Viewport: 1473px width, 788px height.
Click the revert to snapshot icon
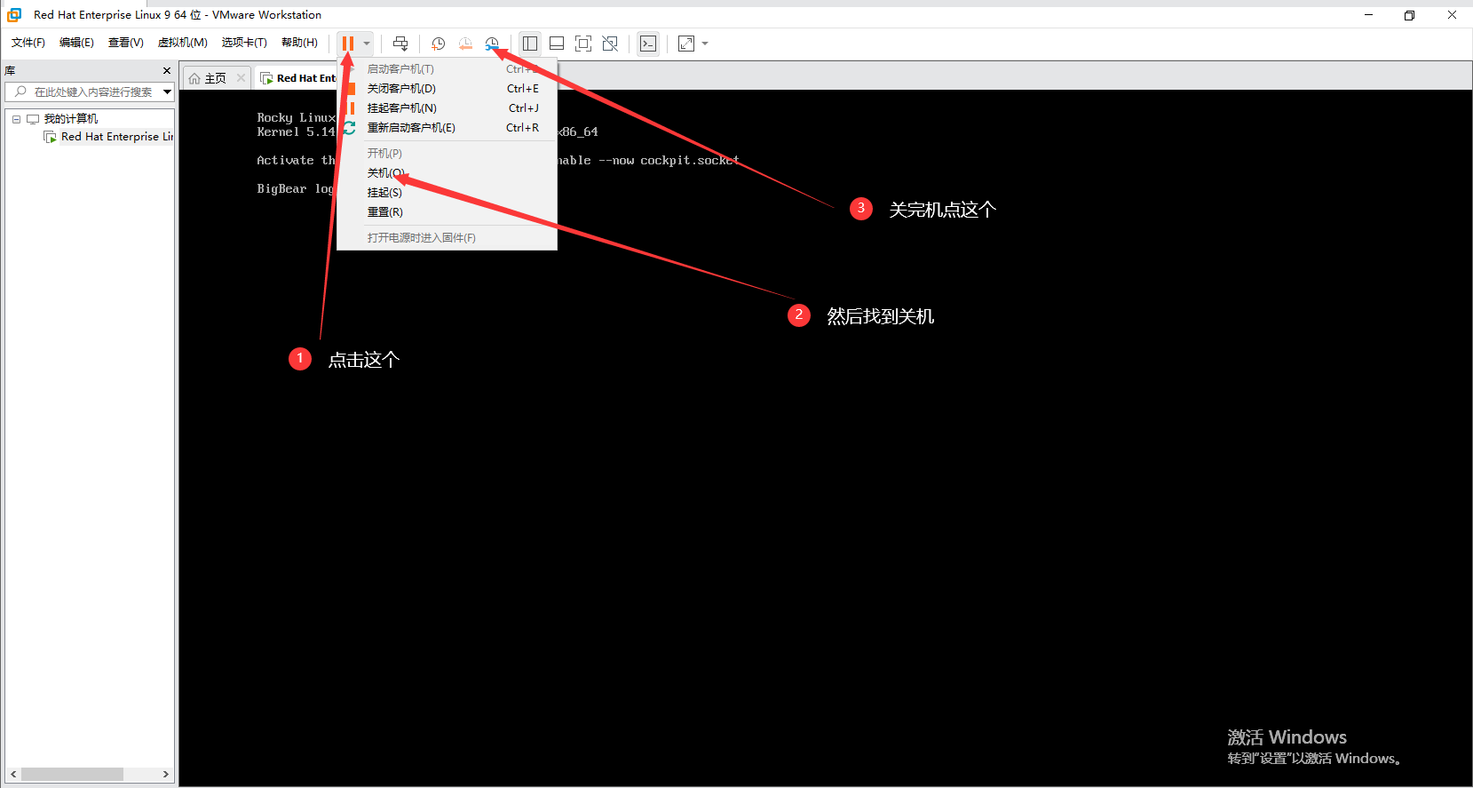click(x=465, y=44)
